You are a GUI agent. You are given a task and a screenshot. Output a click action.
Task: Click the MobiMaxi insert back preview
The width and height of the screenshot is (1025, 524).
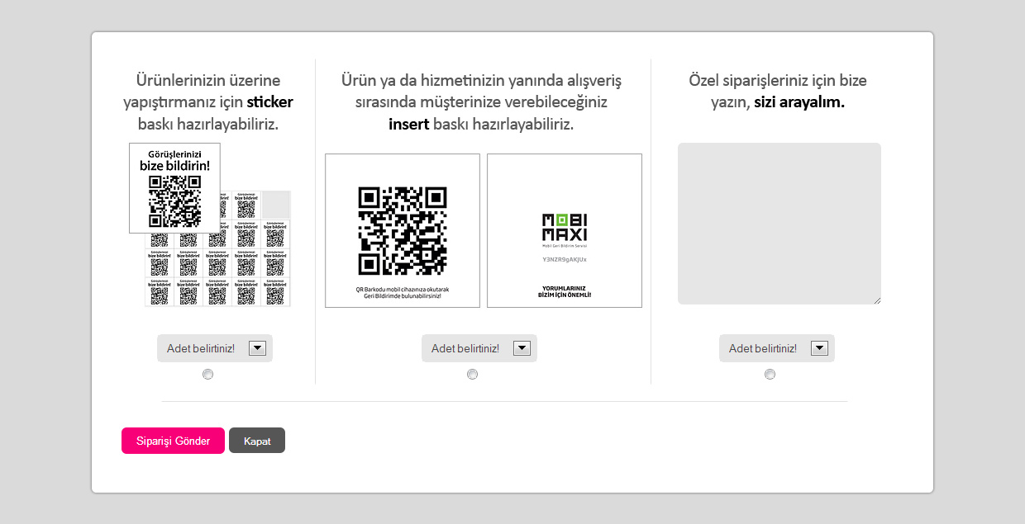565,230
